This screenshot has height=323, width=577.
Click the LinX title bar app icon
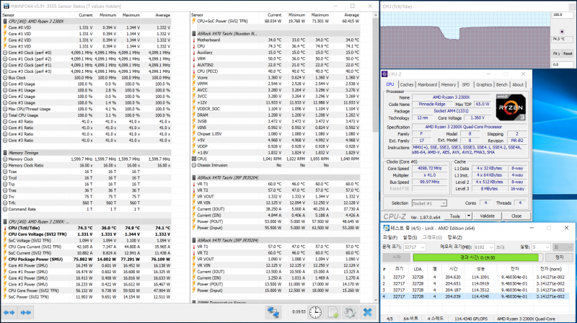(x=386, y=228)
